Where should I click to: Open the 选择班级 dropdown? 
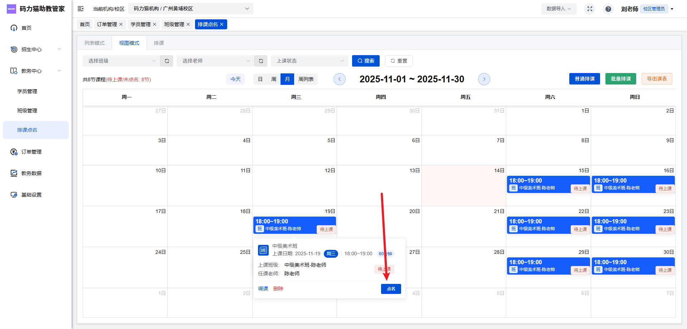pos(121,61)
